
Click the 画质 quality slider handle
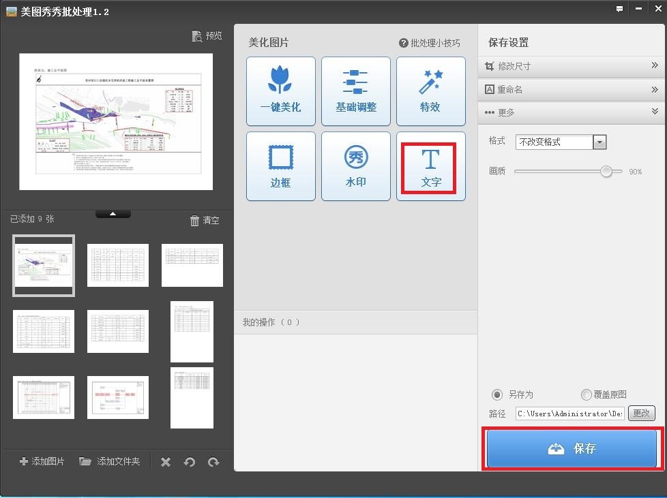pyautogui.click(x=606, y=172)
